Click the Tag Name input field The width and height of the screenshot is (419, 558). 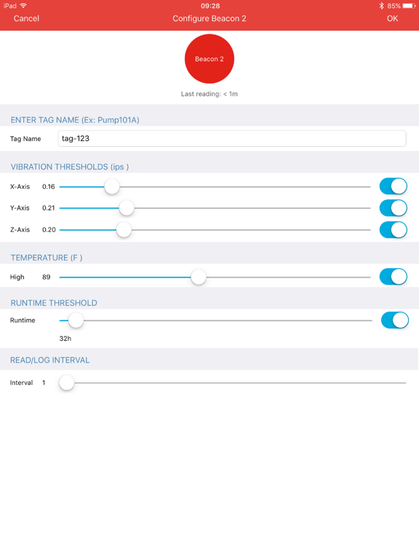(x=232, y=139)
